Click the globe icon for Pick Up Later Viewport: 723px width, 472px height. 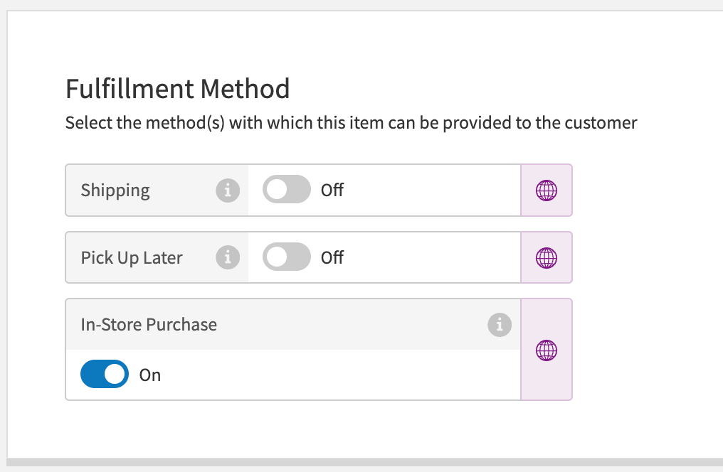[546, 257]
